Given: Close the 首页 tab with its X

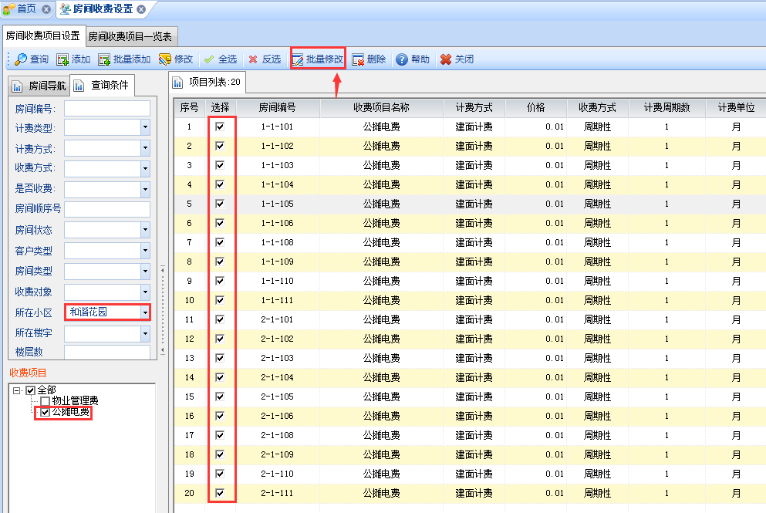Looking at the screenshot, I should [46, 9].
